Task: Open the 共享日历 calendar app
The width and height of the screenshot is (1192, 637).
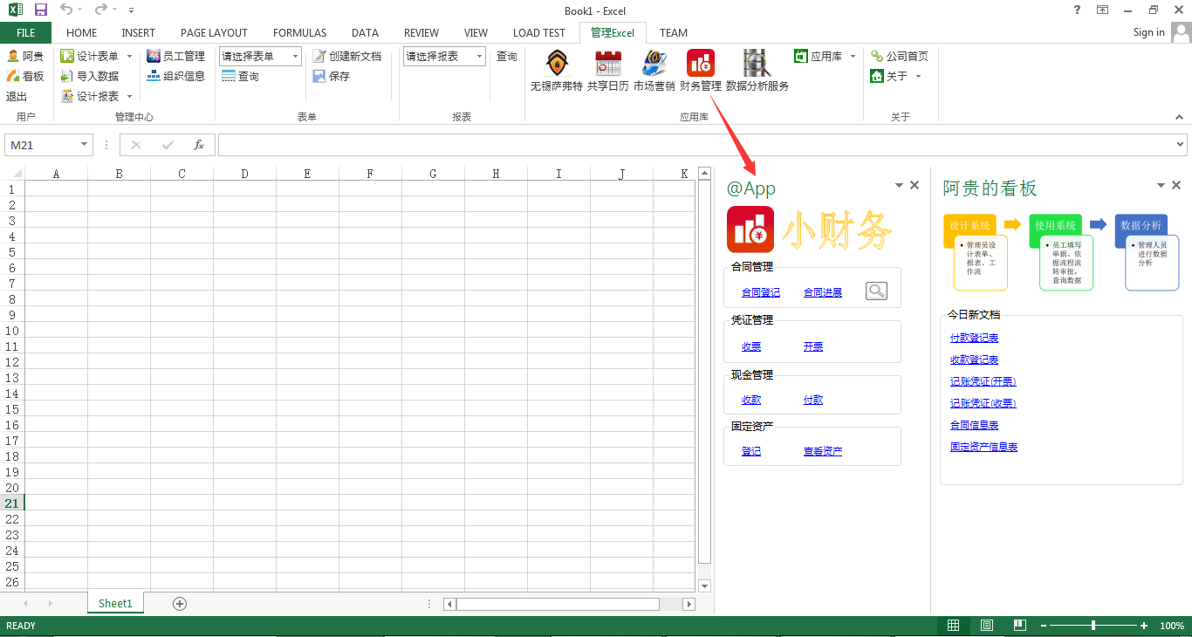Action: coord(607,71)
